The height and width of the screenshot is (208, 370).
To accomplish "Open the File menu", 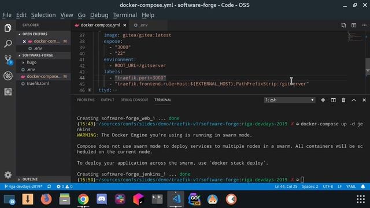I will coord(7,15).
